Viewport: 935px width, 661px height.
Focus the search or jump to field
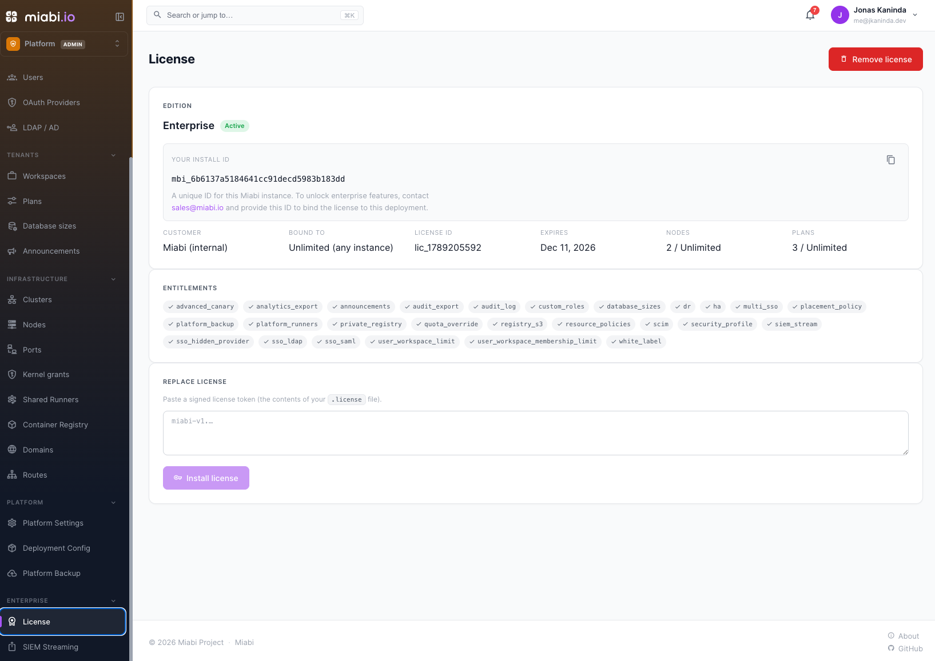pyautogui.click(x=255, y=15)
